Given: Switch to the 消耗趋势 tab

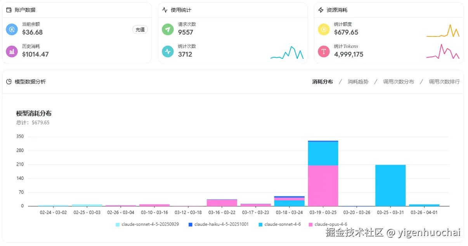Looking at the screenshot, I should coord(358,82).
